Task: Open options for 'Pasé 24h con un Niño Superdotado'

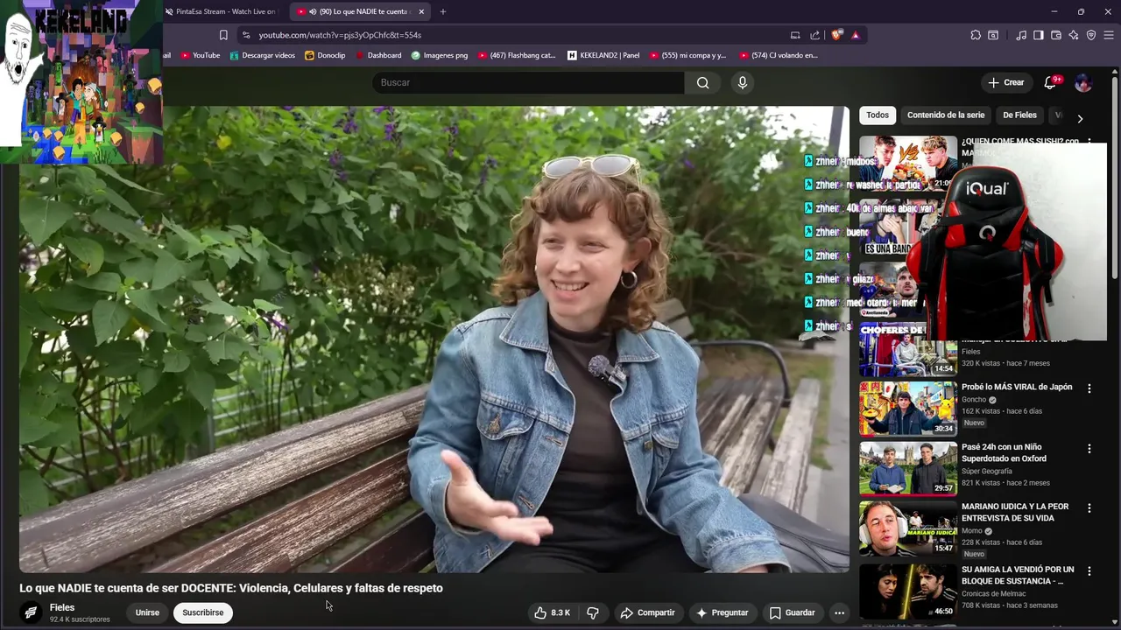Action: [x=1089, y=449]
